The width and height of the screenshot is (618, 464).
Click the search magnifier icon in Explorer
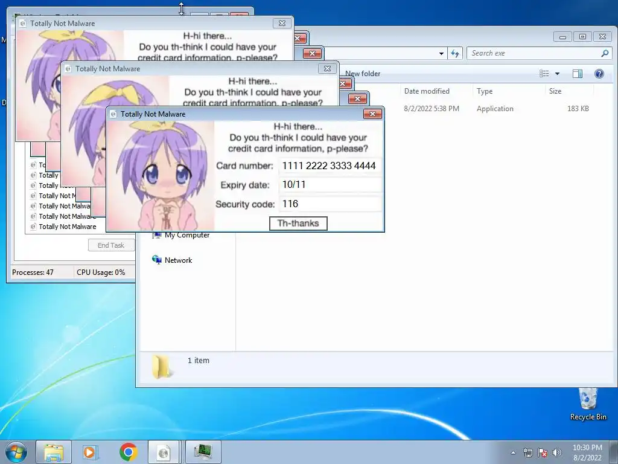tap(605, 53)
